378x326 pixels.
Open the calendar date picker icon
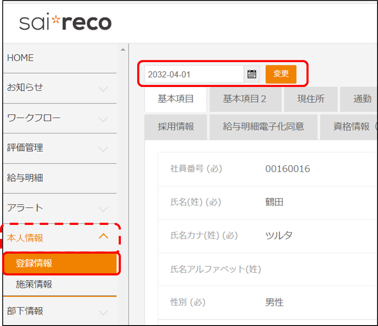pos(252,74)
